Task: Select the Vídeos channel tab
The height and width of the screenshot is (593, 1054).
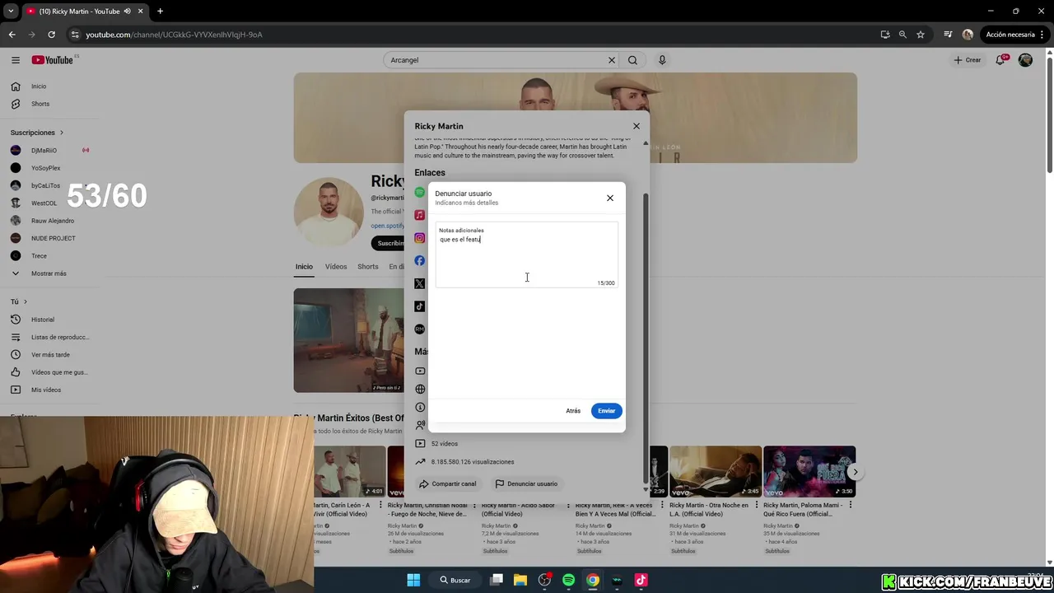Action: click(x=336, y=267)
